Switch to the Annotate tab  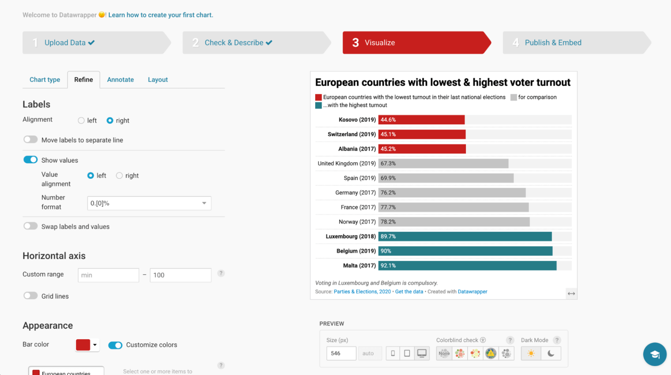(120, 80)
